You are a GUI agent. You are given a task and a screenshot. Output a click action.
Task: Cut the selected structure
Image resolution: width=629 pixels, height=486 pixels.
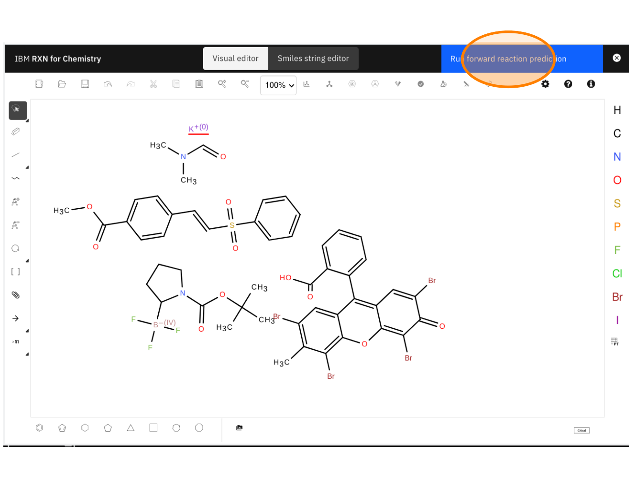tap(153, 84)
